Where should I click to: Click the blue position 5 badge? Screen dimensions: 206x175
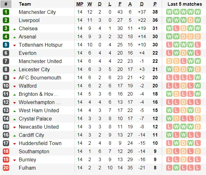(6, 45)
